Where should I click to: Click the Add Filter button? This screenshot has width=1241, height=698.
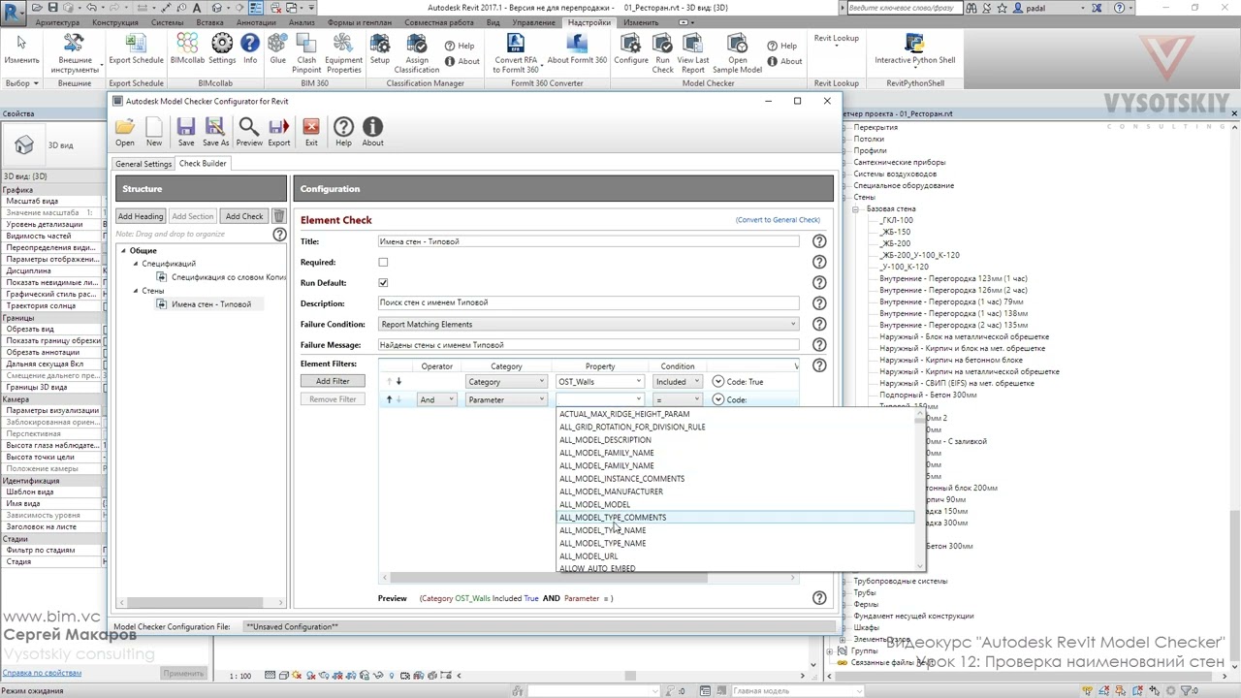(333, 381)
